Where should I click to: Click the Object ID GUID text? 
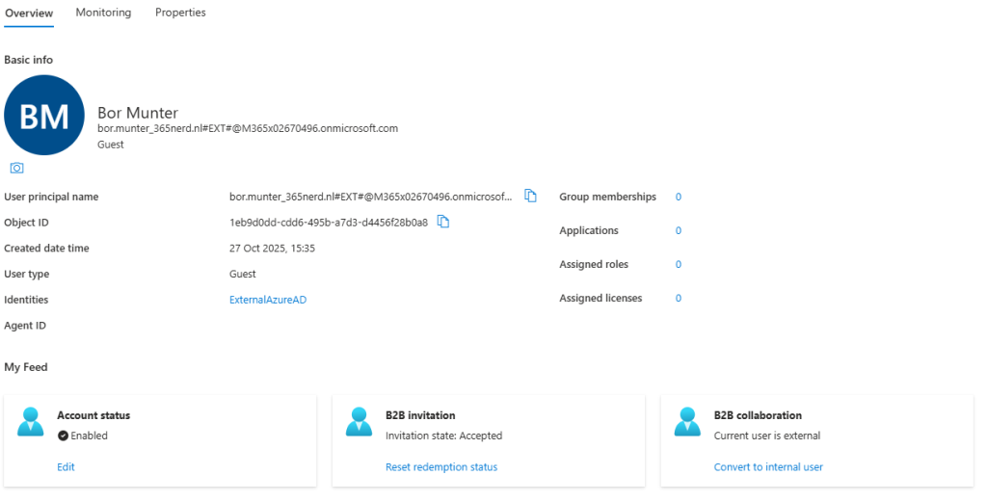pos(328,223)
